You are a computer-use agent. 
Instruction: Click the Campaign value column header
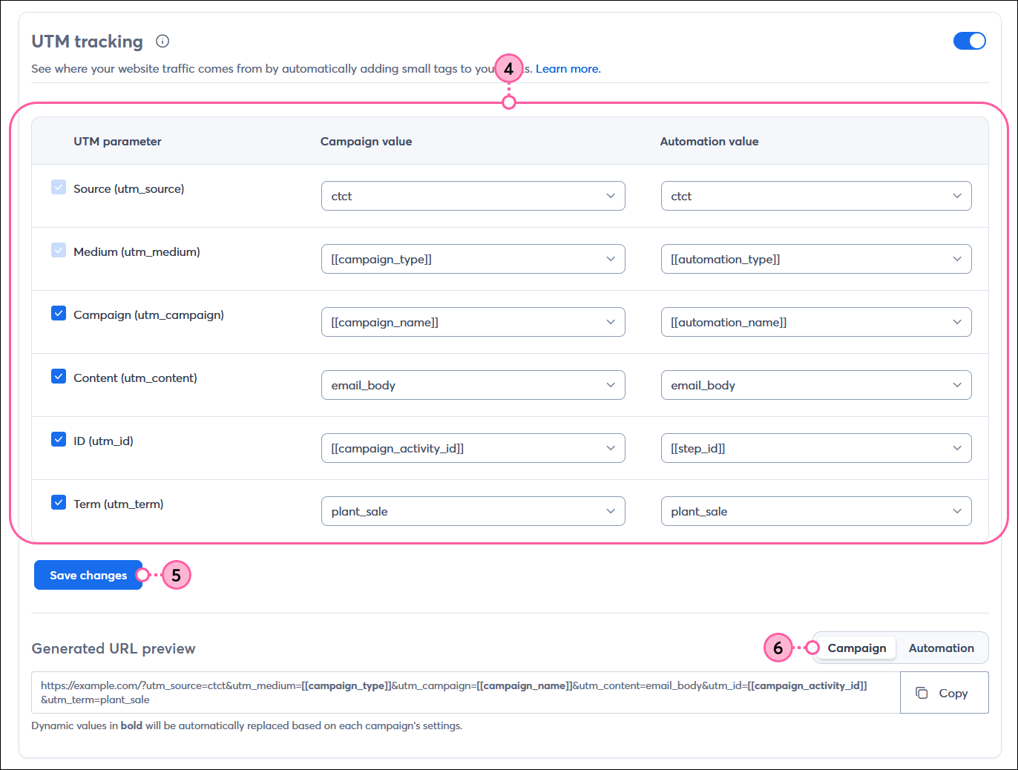tap(366, 141)
